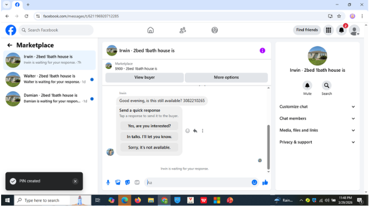
Task: Click the Find friends button
Action: [307, 30]
